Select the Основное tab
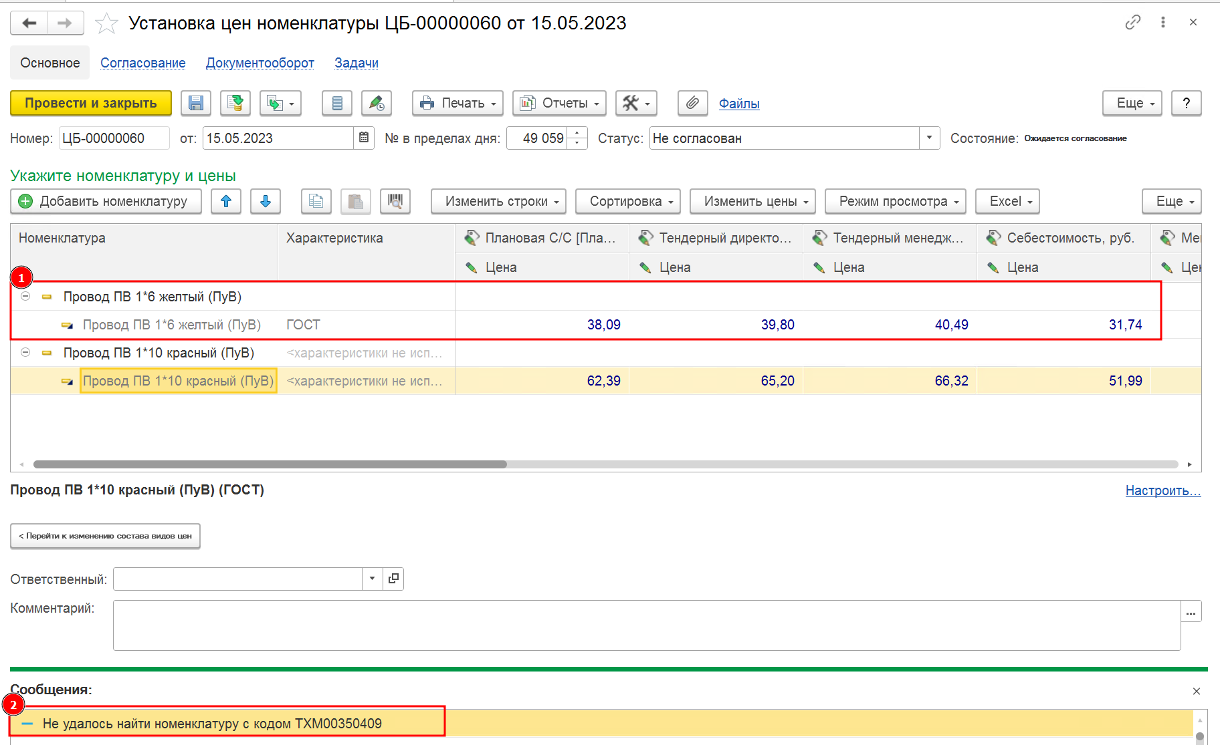Viewport: 1220px width, 745px height. [x=50, y=63]
